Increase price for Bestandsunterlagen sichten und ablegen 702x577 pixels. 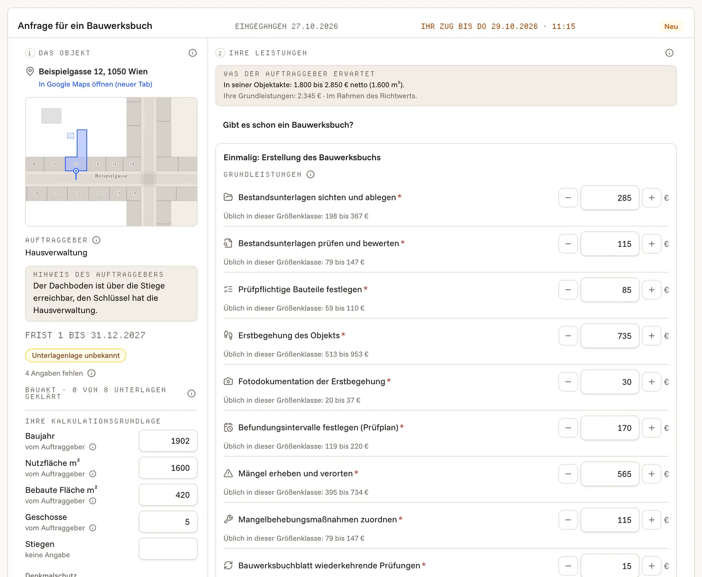(652, 198)
